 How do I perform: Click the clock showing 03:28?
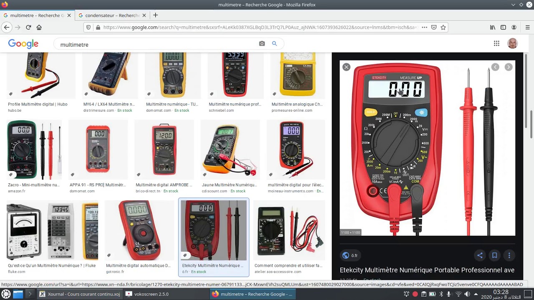coord(501,292)
